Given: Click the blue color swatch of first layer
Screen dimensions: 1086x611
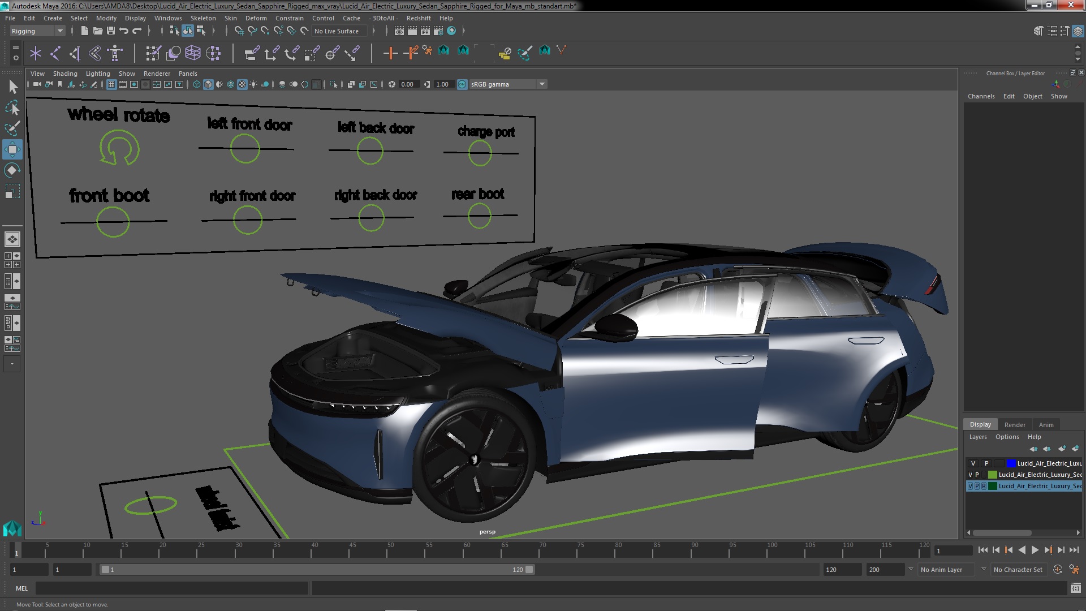Looking at the screenshot, I should point(1011,463).
